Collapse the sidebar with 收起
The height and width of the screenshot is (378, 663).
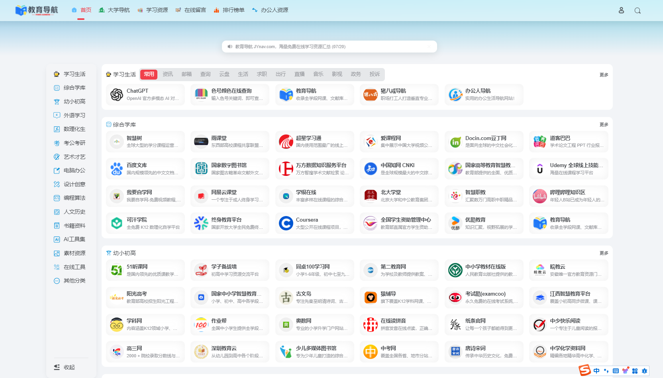tap(65, 367)
